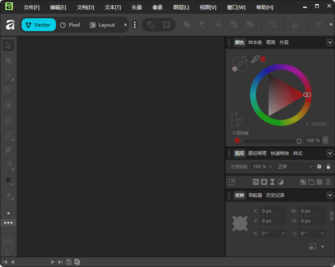Screen dimensions: 335x267
Task: Click the trash icon to delete layer
Action: coord(328,181)
